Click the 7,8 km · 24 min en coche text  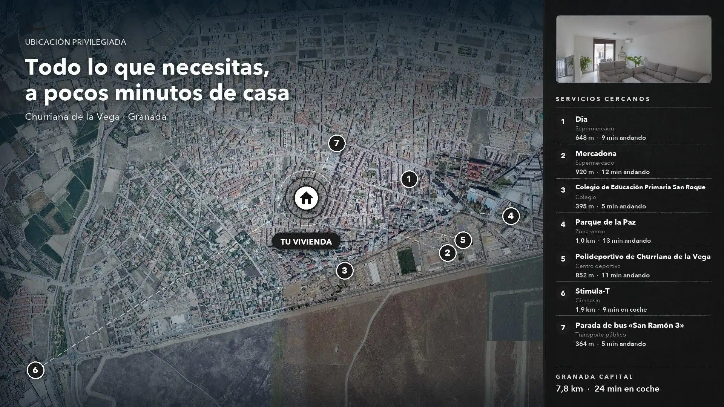tap(607, 389)
